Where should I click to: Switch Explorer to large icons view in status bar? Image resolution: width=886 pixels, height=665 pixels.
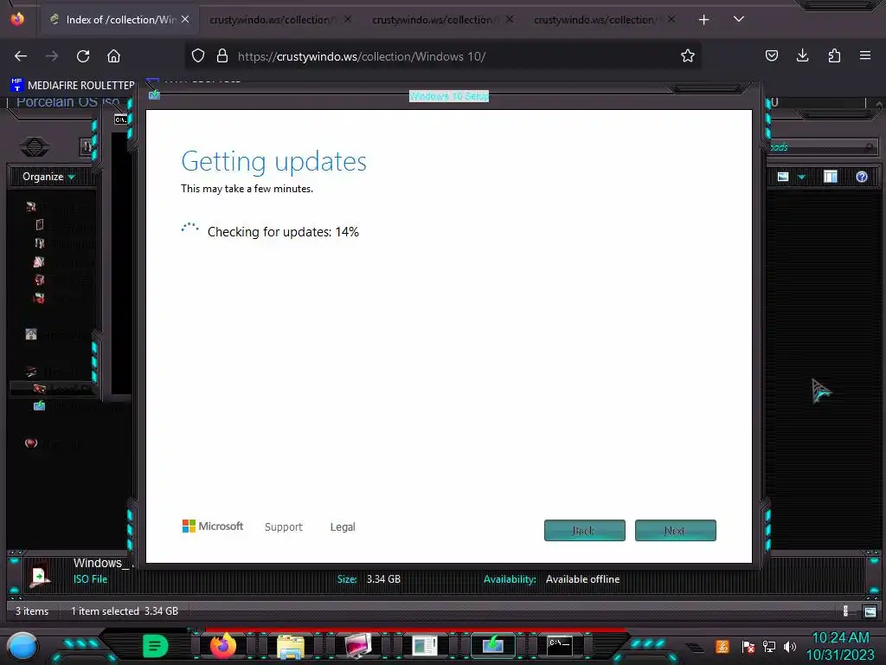[x=870, y=611]
